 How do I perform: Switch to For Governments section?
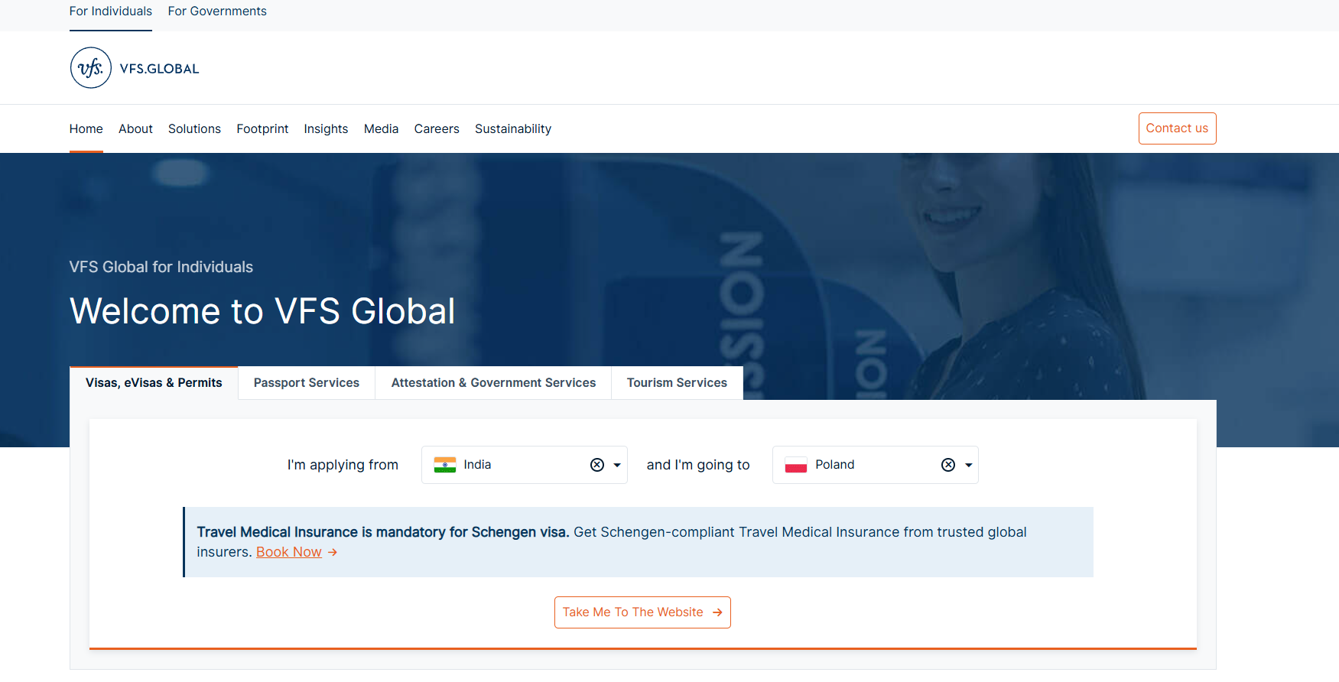coord(217,11)
